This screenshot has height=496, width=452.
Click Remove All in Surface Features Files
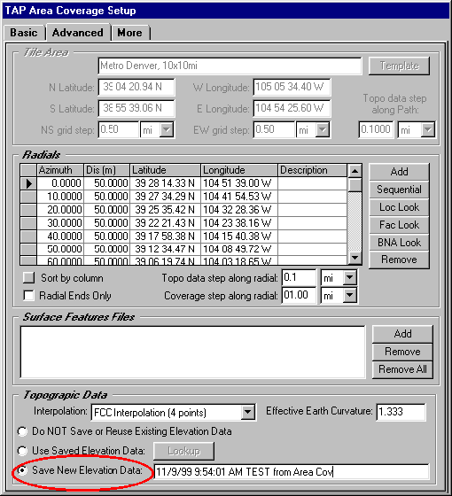click(x=402, y=369)
